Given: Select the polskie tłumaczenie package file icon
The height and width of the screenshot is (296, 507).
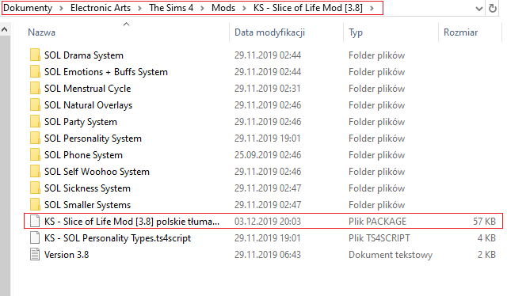Looking at the screenshot, I should (x=35, y=222).
